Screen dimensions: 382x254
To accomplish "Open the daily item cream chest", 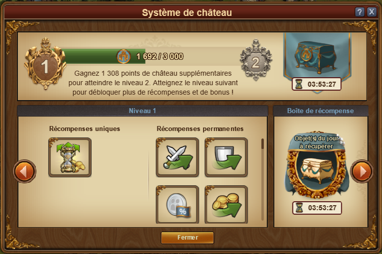I will pos(316,171).
